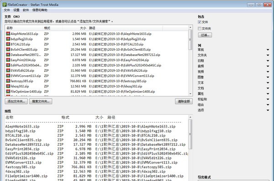
Task: Click the zip icon of fastcopy385.zip
Action: coord(8,81)
